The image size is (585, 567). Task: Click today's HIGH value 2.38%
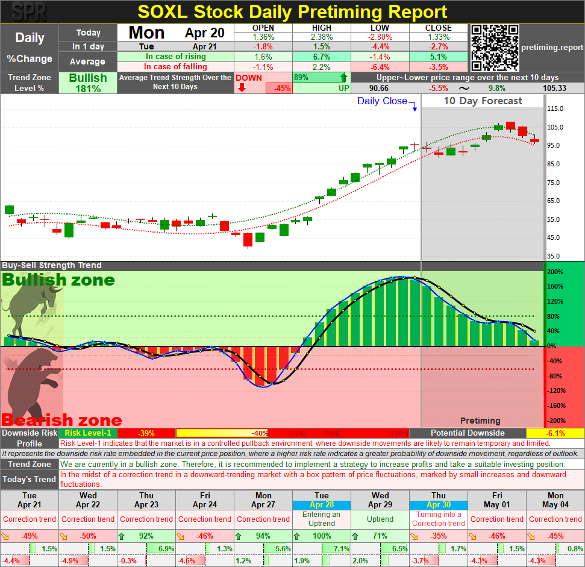point(322,37)
